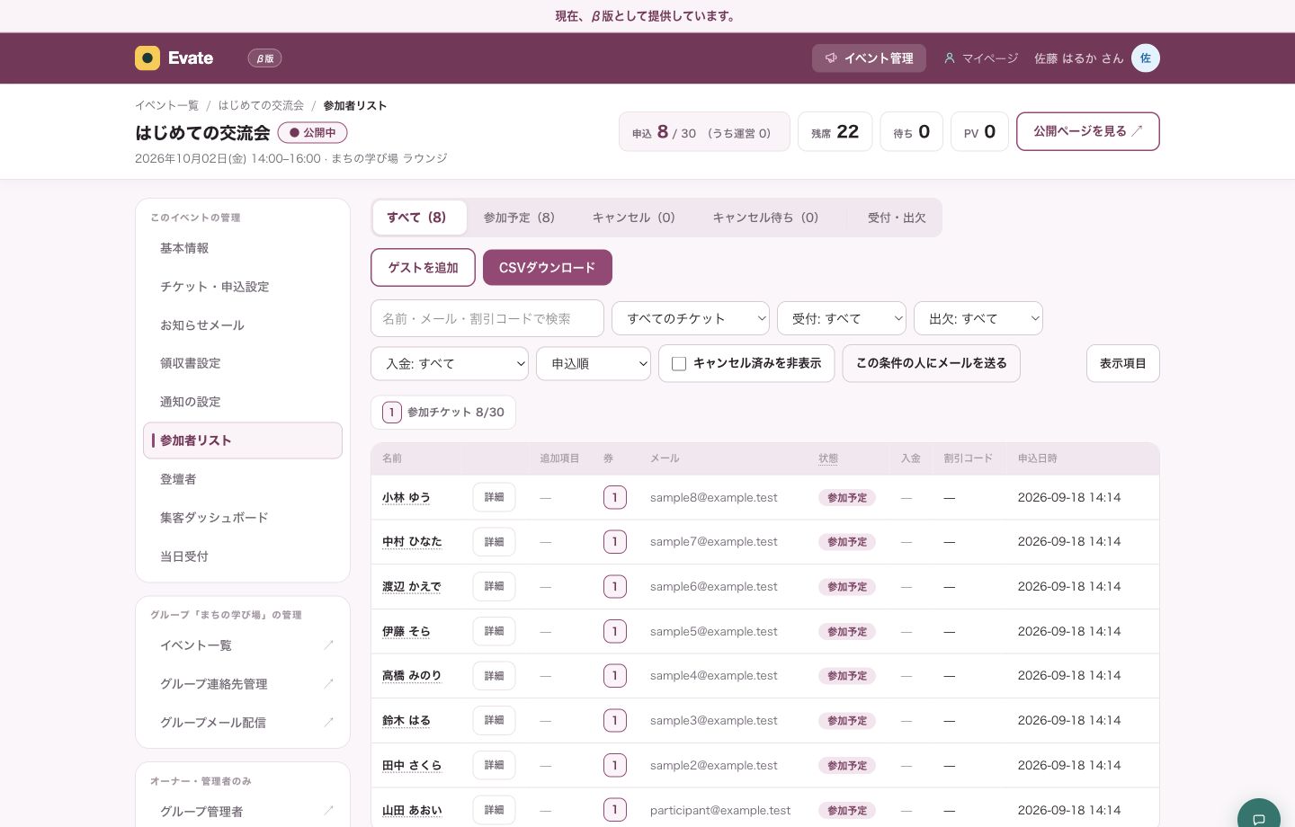
Task: Open the external arrow beside グループ連絡先管理
Action: (x=328, y=684)
